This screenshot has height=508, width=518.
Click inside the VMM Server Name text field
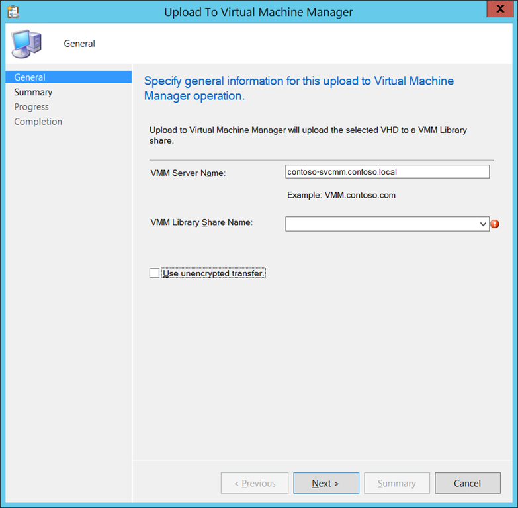(x=387, y=171)
